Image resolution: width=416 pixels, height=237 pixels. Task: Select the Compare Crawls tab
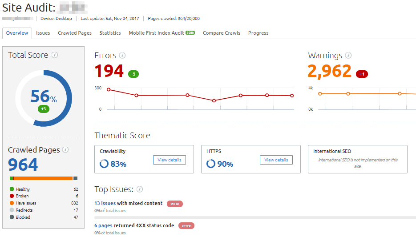tap(221, 33)
